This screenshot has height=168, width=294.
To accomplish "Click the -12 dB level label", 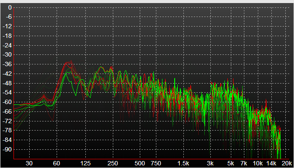I will [x=7, y=27].
